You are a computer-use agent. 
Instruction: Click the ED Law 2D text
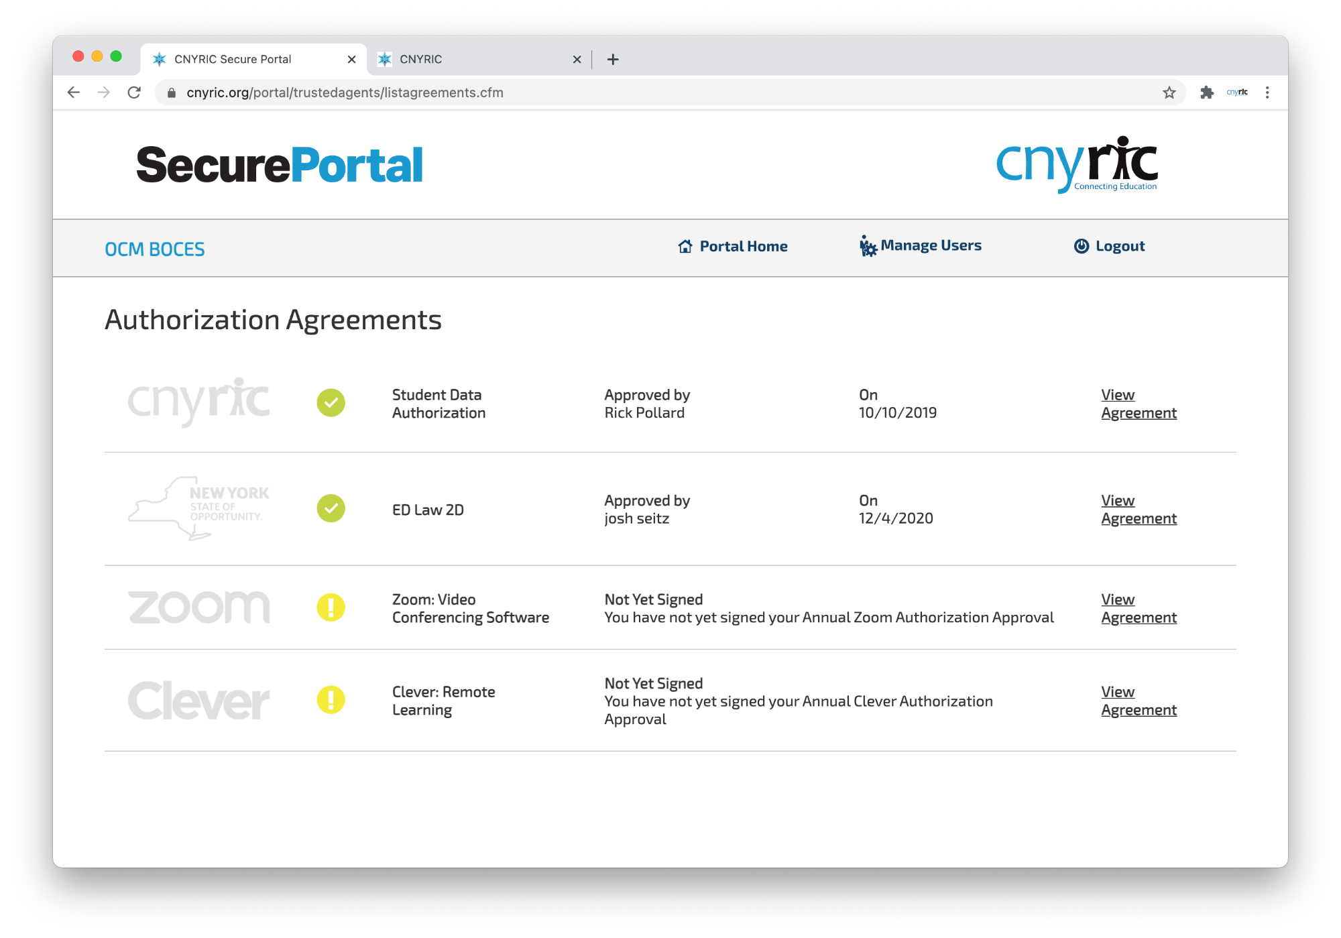428,510
